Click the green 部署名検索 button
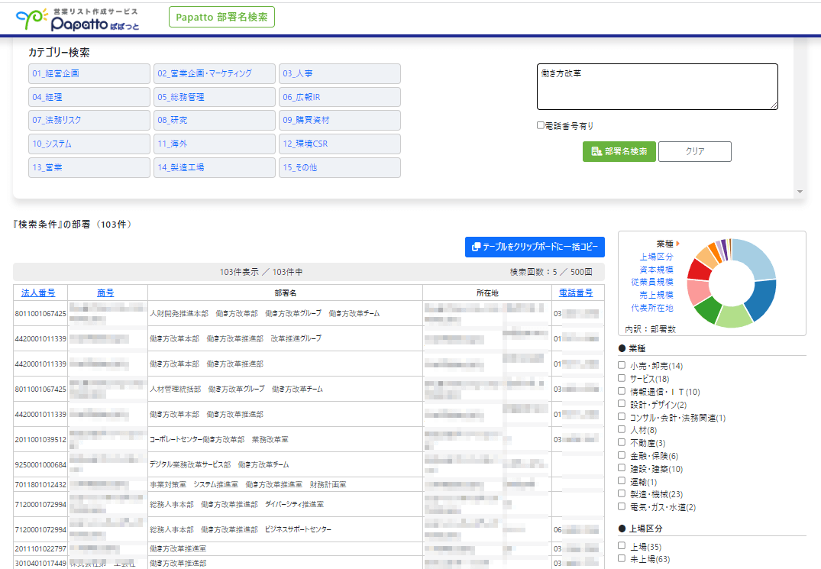Screen dimensions: 821x569 tap(619, 151)
